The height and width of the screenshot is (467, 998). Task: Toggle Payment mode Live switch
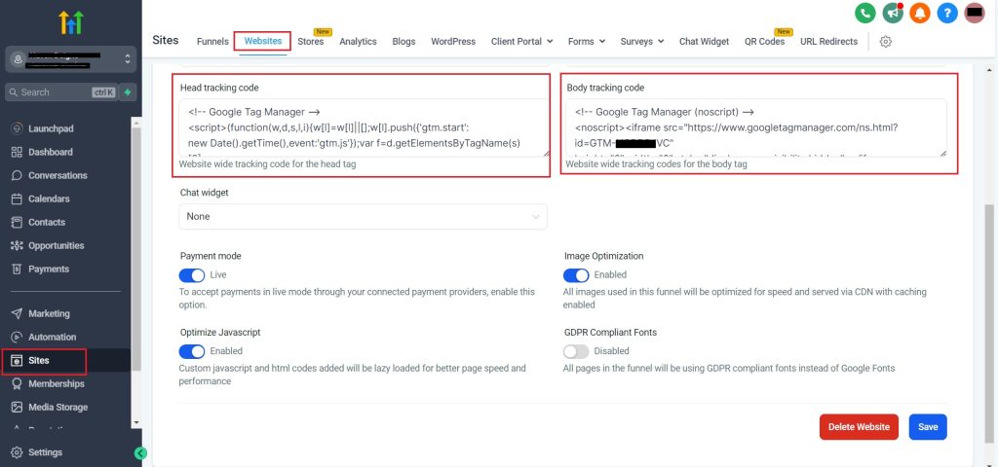tap(192, 275)
